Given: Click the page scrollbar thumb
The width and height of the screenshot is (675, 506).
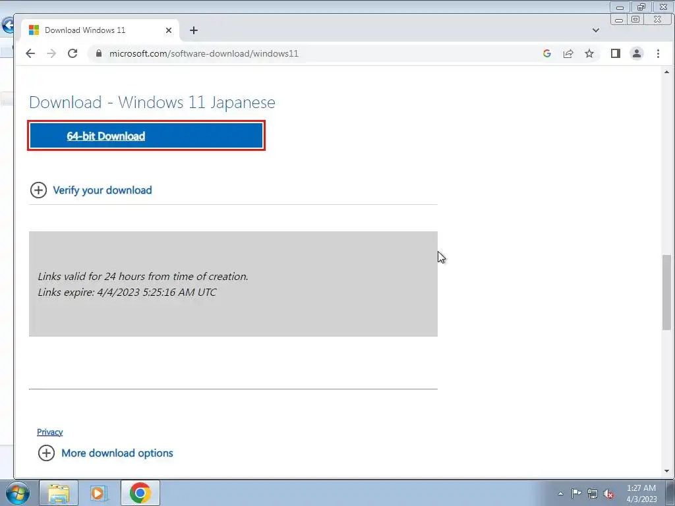Looking at the screenshot, I should coord(666,293).
